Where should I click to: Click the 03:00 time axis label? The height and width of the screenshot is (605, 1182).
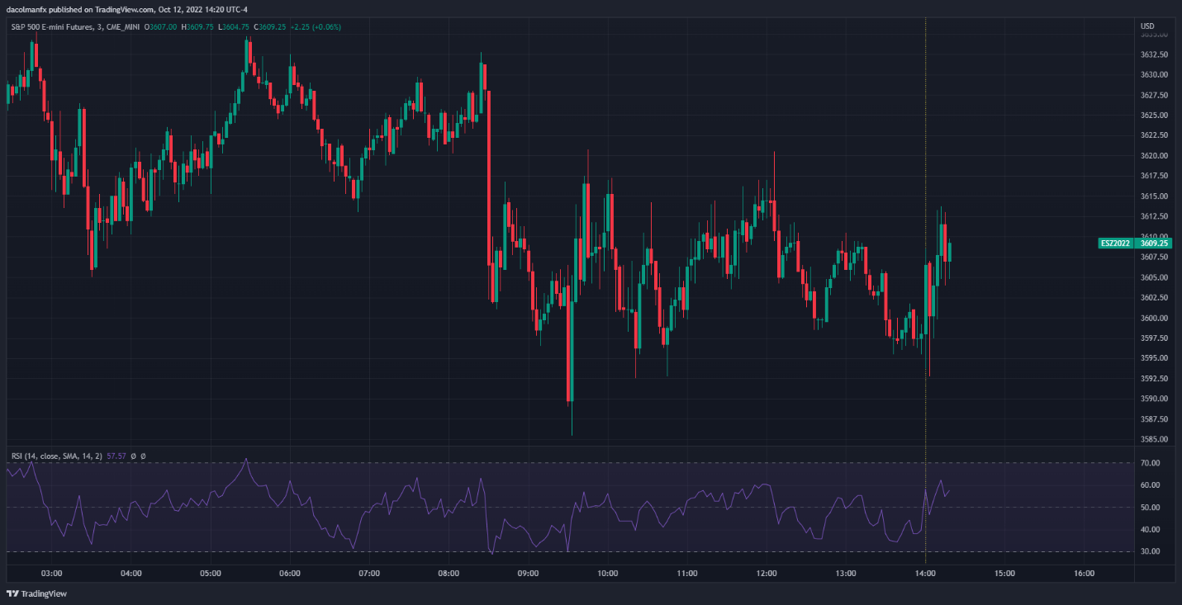tap(51, 573)
